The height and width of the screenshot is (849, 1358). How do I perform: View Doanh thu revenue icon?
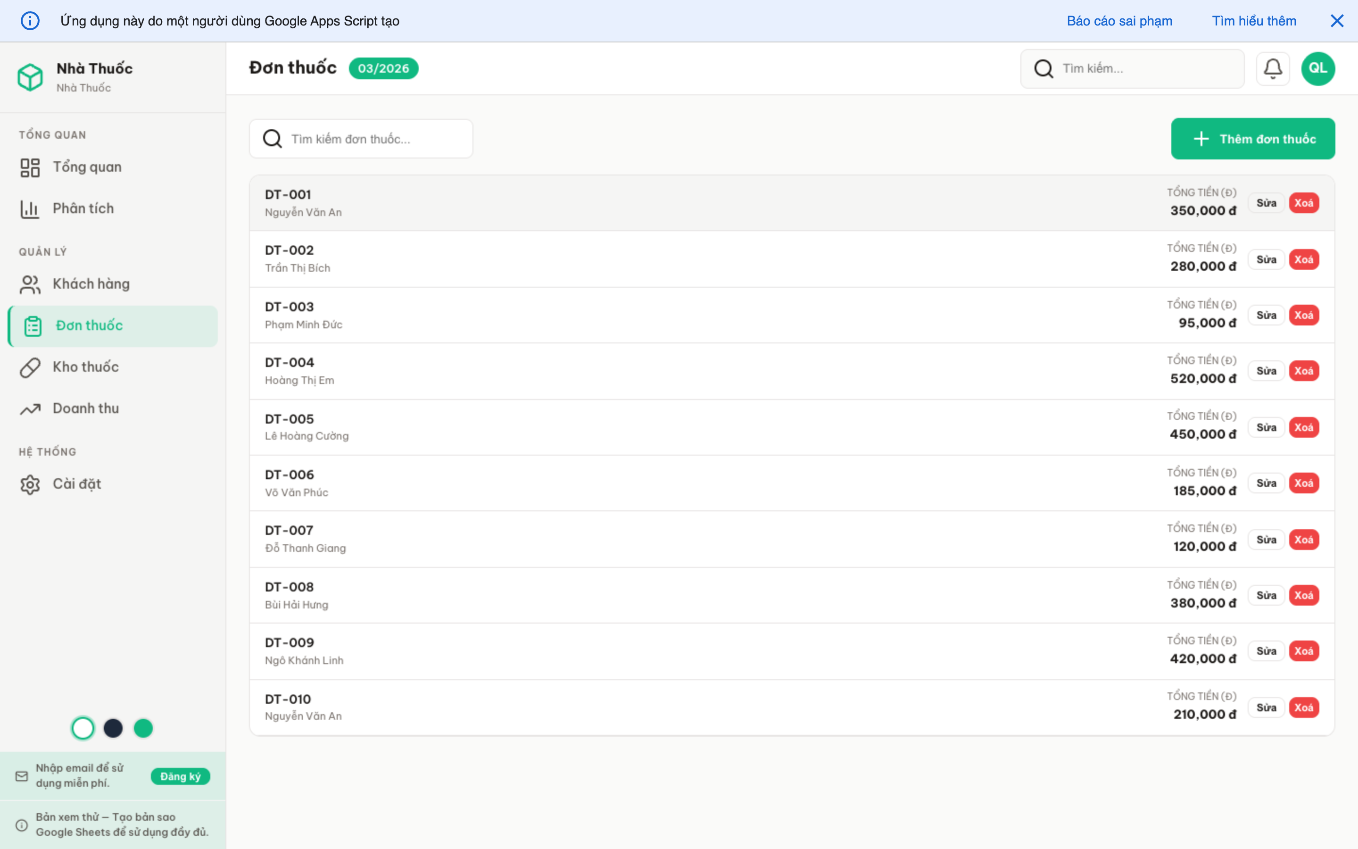[x=30, y=408]
